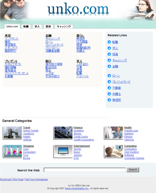Click the arrow icon beside 転職 in Related Links
Screen dimensions: 156x193
109,42
